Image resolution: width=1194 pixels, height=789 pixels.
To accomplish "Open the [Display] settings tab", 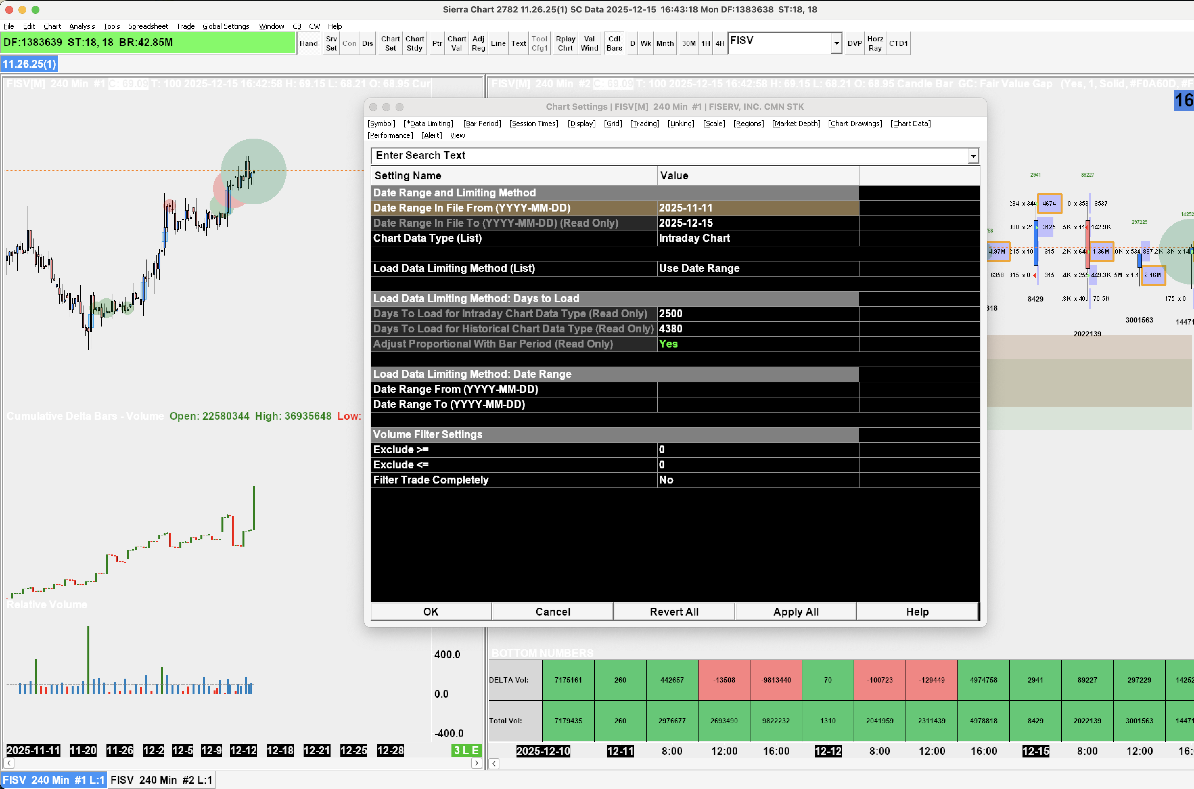I will point(582,124).
